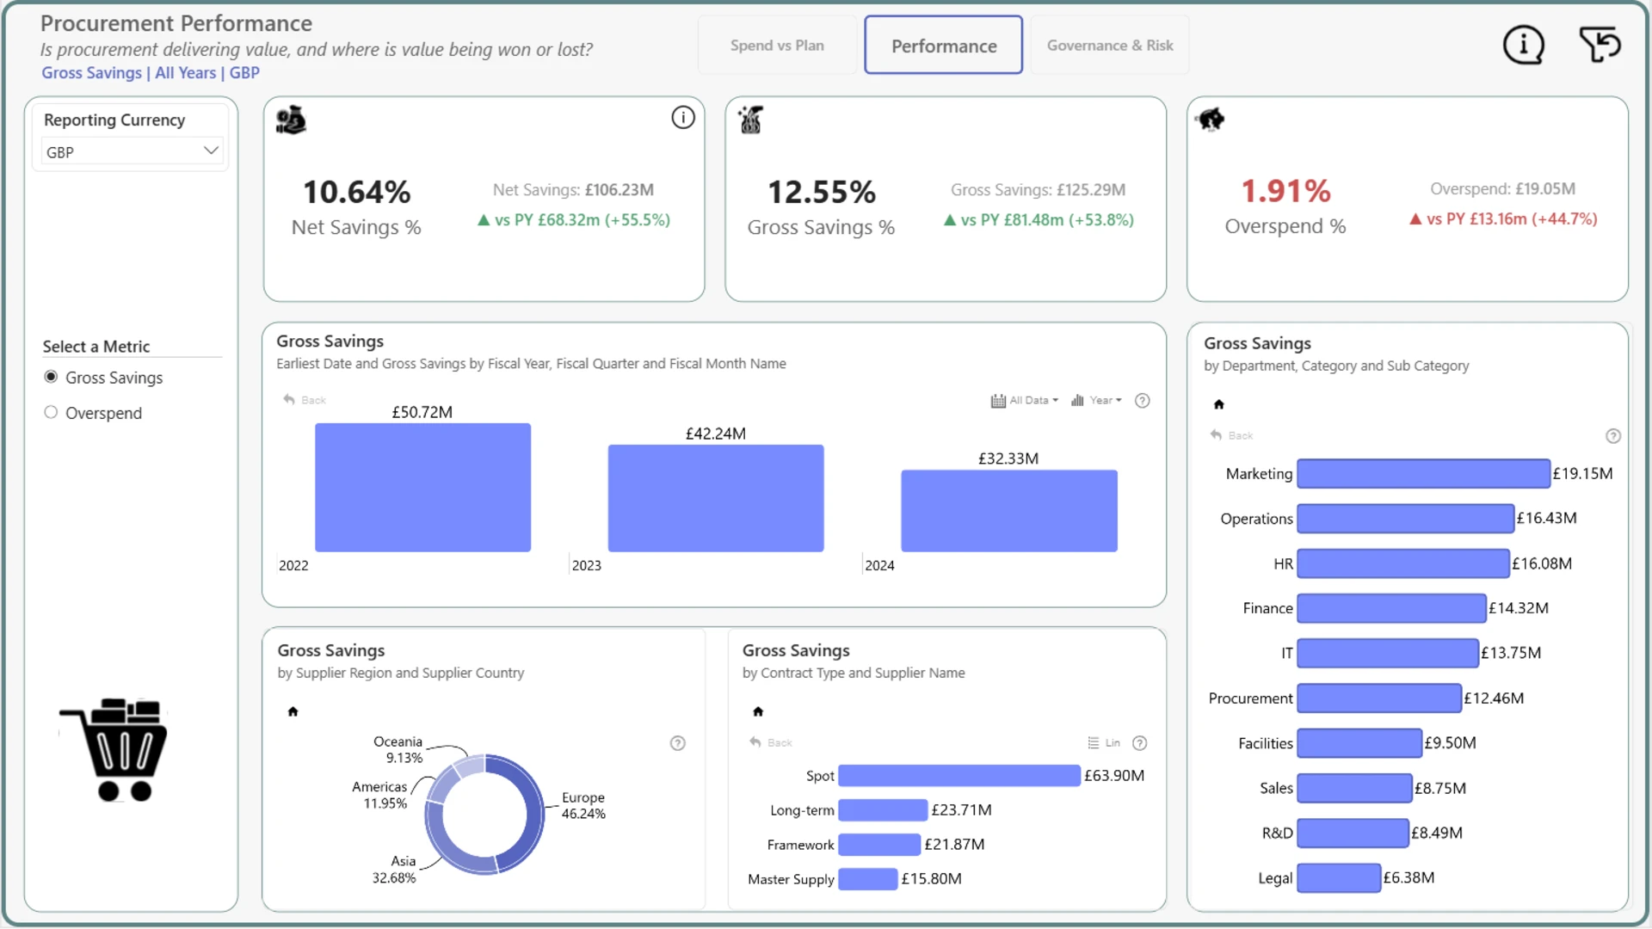Click the Master Supply contract bar
This screenshot has width=1652, height=929.
point(868,879)
